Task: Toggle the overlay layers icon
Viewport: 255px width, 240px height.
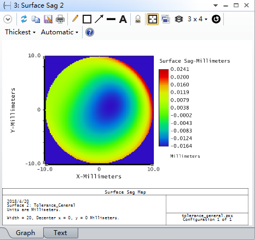Action: pyautogui.click(x=179, y=19)
